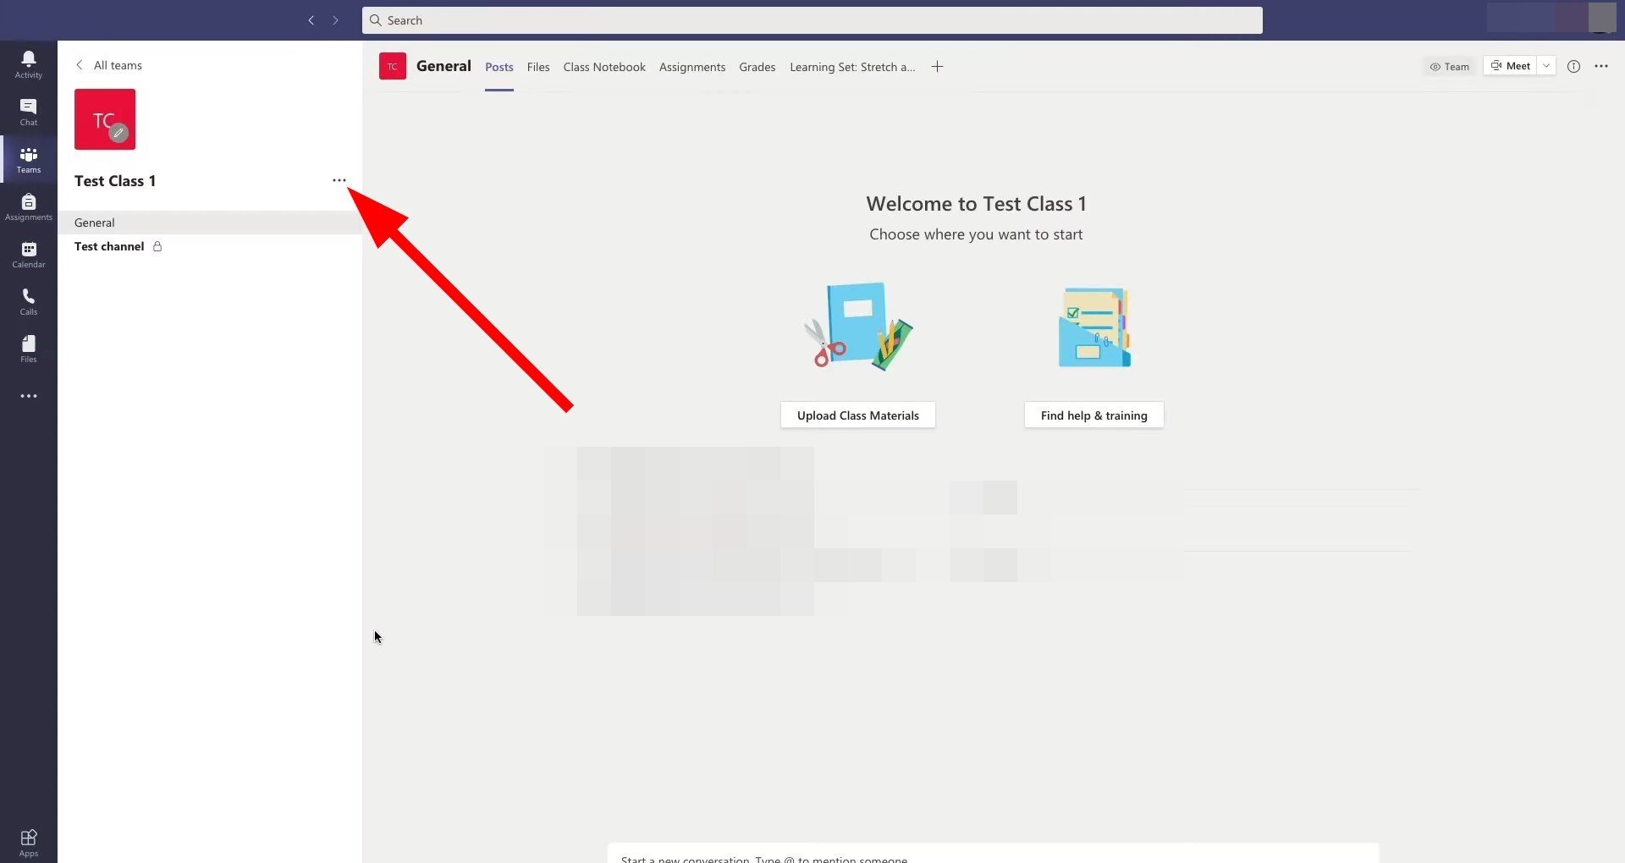
Task: Start a meeting with Meet button
Action: 1510,66
